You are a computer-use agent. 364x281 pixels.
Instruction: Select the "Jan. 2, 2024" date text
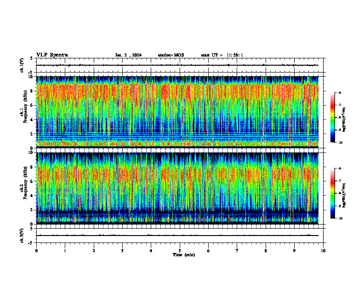(x=128, y=55)
